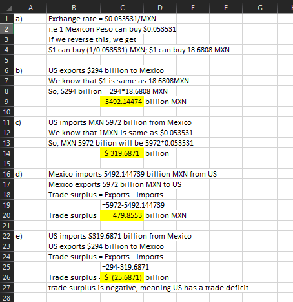Image resolution: width=293 pixels, height=302 pixels.
Task: Select yellow cell 5492.14474
Action: [x=122, y=102]
